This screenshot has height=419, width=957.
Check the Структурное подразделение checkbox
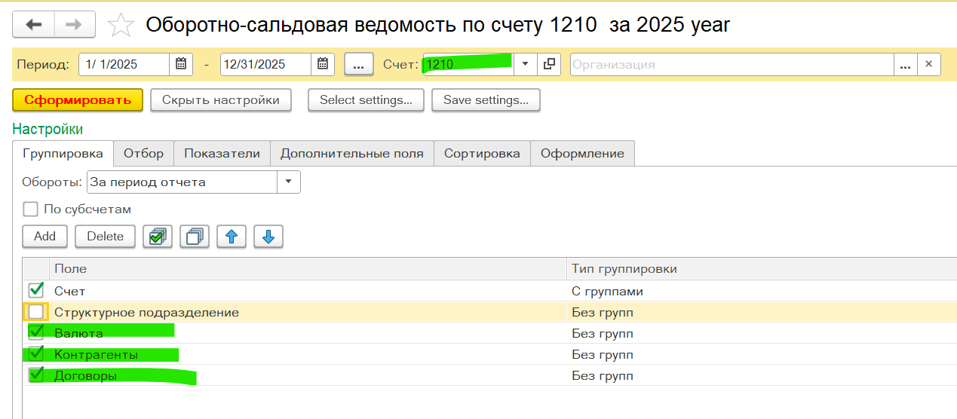35,312
